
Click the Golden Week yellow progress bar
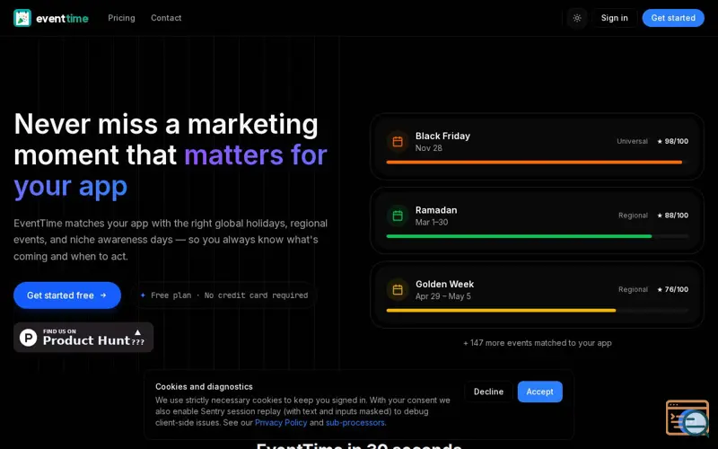coord(502,310)
